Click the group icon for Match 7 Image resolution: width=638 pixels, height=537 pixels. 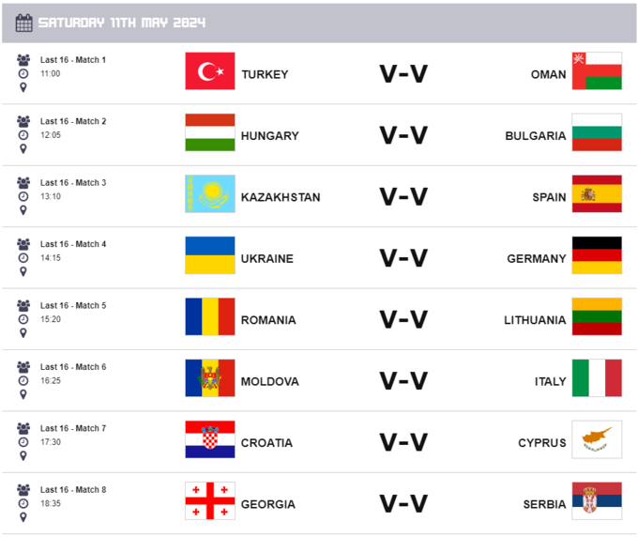click(x=23, y=428)
